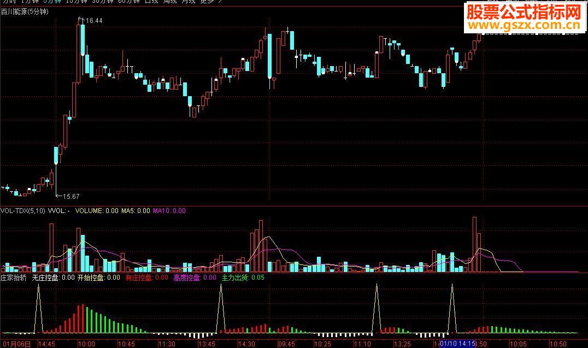Screen dimensions: 588x348
Task: Click the 10:50 time axis label
Action: pos(558,344)
